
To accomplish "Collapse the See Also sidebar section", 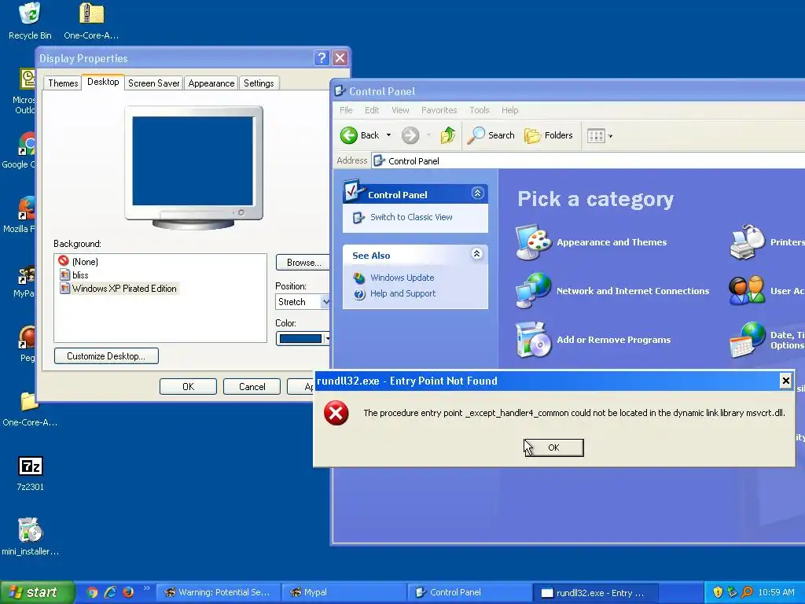I will point(477,254).
